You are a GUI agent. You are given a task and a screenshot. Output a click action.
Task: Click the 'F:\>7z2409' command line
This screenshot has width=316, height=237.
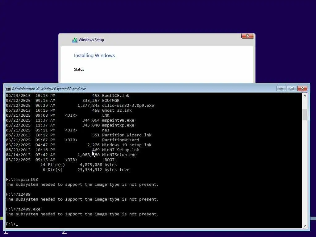[x=18, y=194]
